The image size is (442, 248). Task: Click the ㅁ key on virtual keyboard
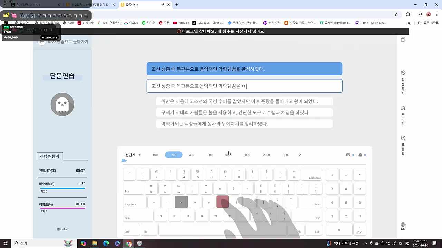(154, 202)
